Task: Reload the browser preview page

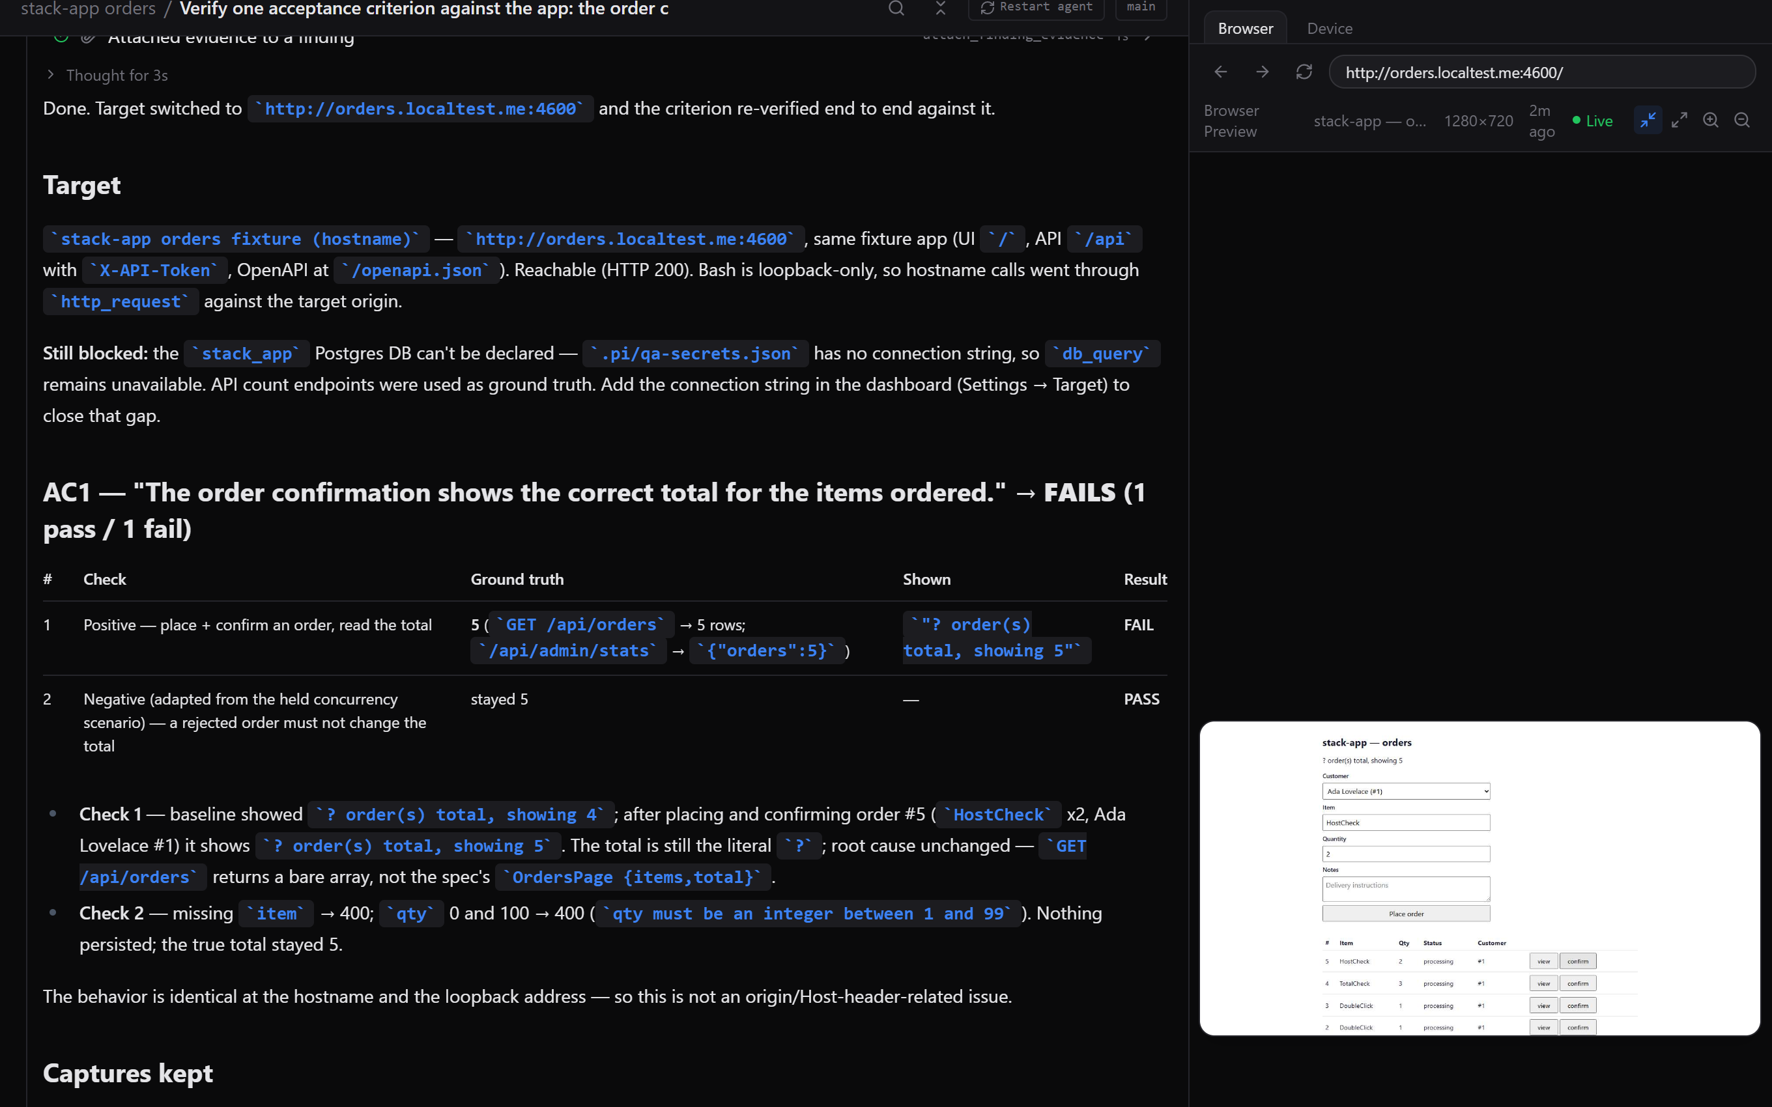Action: click(x=1304, y=72)
